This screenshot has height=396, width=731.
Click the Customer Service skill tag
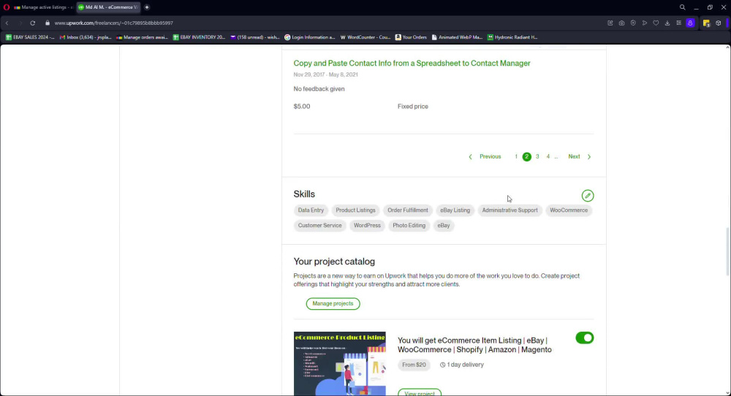(x=319, y=226)
